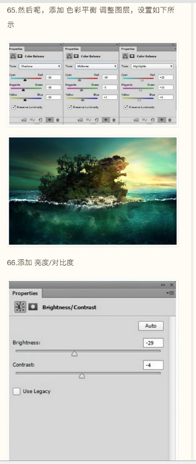Click the layer mask icon beside Brightness/Contrast
Image resolution: width=196 pixels, height=464 pixels.
[33, 307]
